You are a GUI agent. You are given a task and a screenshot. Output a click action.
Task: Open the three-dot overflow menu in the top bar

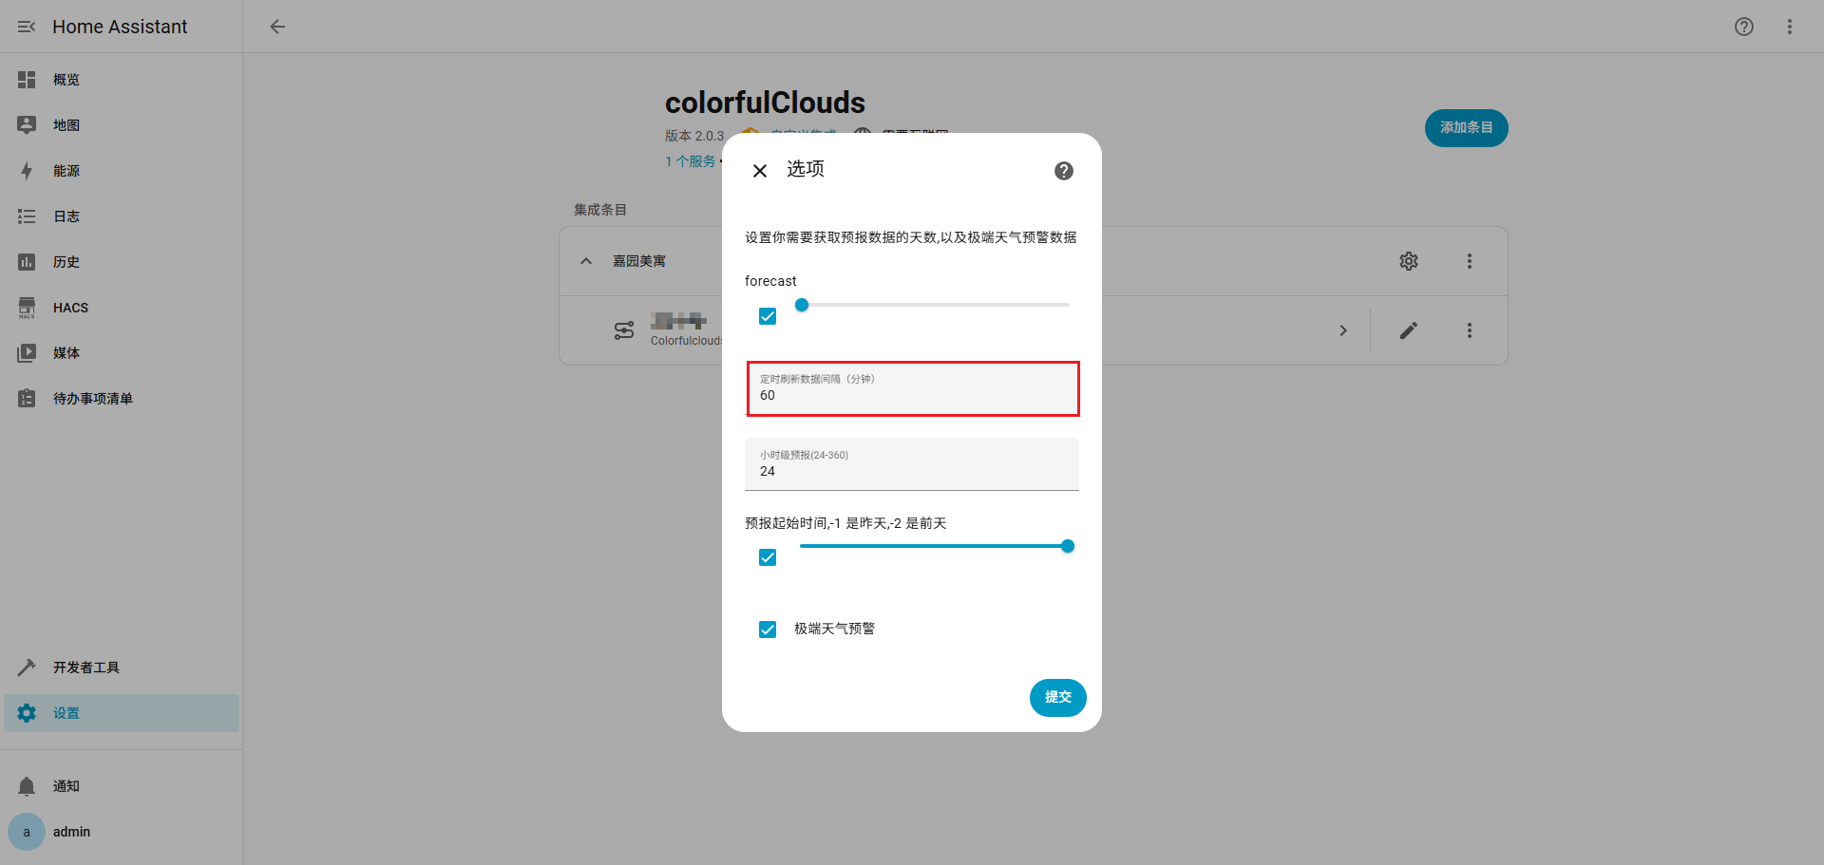click(1790, 27)
